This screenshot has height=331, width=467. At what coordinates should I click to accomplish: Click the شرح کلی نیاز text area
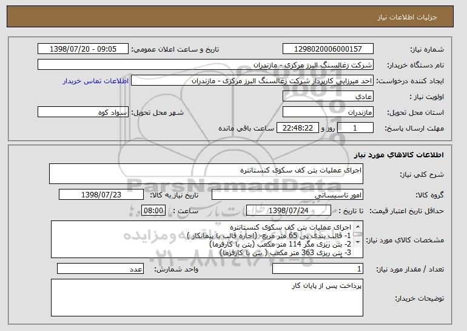tap(206, 174)
